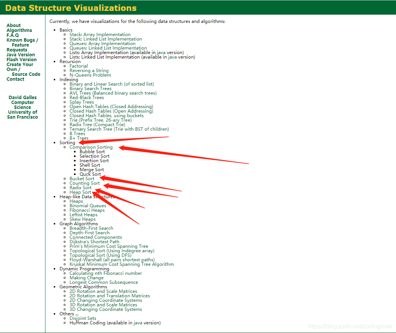Open Disjoint Sets link
Viewport: 396px width, 333px height.
tap(83, 318)
